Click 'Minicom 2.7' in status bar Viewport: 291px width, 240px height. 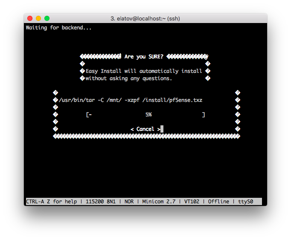pyautogui.click(x=159, y=202)
